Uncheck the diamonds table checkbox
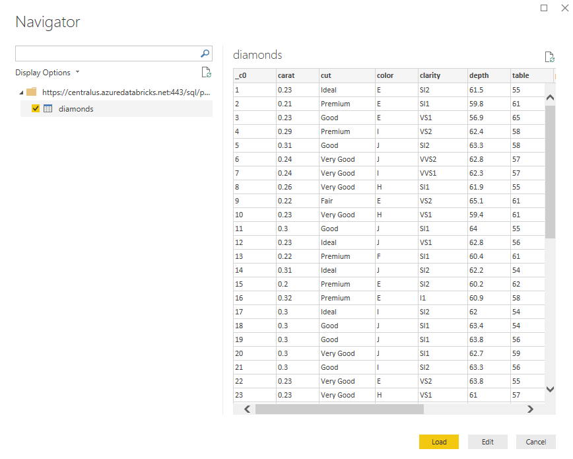 (36, 108)
